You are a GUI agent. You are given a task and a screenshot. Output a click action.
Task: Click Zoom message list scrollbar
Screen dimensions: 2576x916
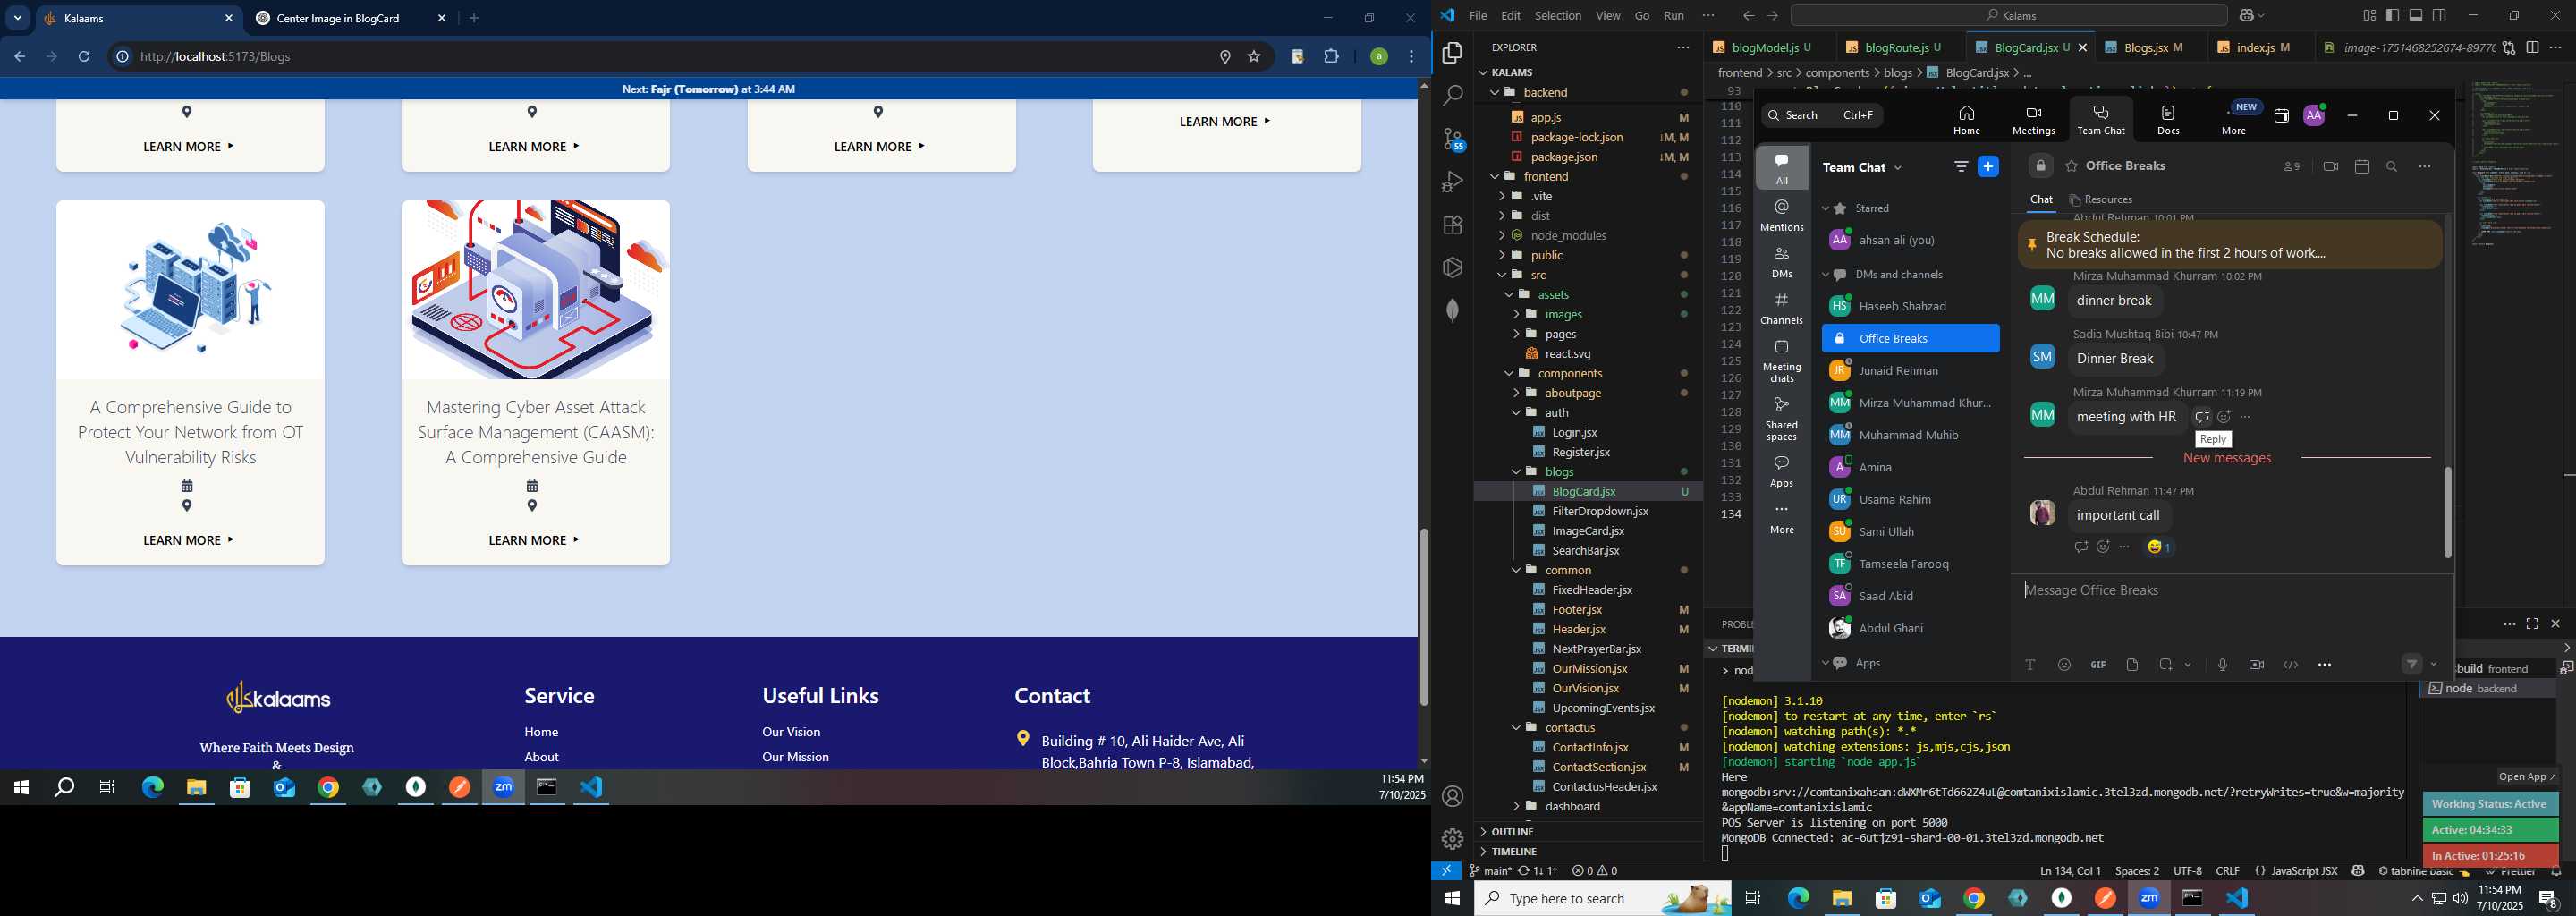coord(2447,512)
